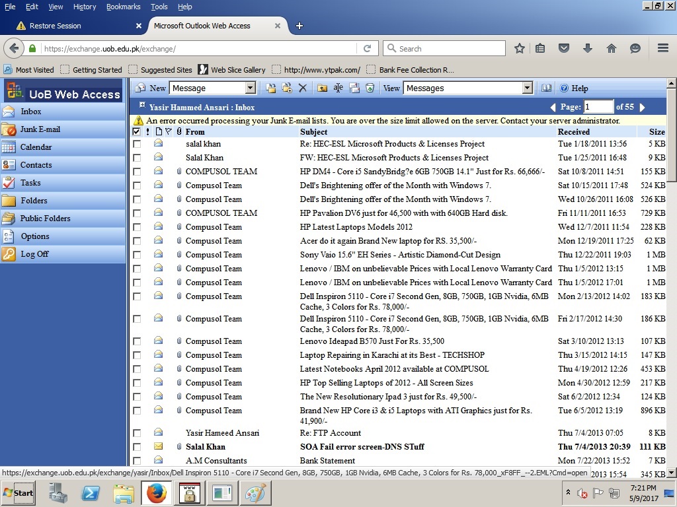Screen dimensions: 677x507
Task: Open Firefox bookmarks list icon
Action: coord(540,48)
